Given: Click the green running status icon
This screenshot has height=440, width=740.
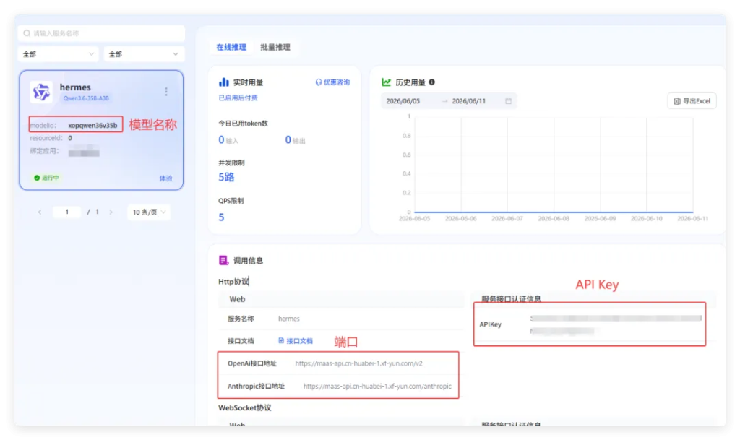Looking at the screenshot, I should (37, 178).
